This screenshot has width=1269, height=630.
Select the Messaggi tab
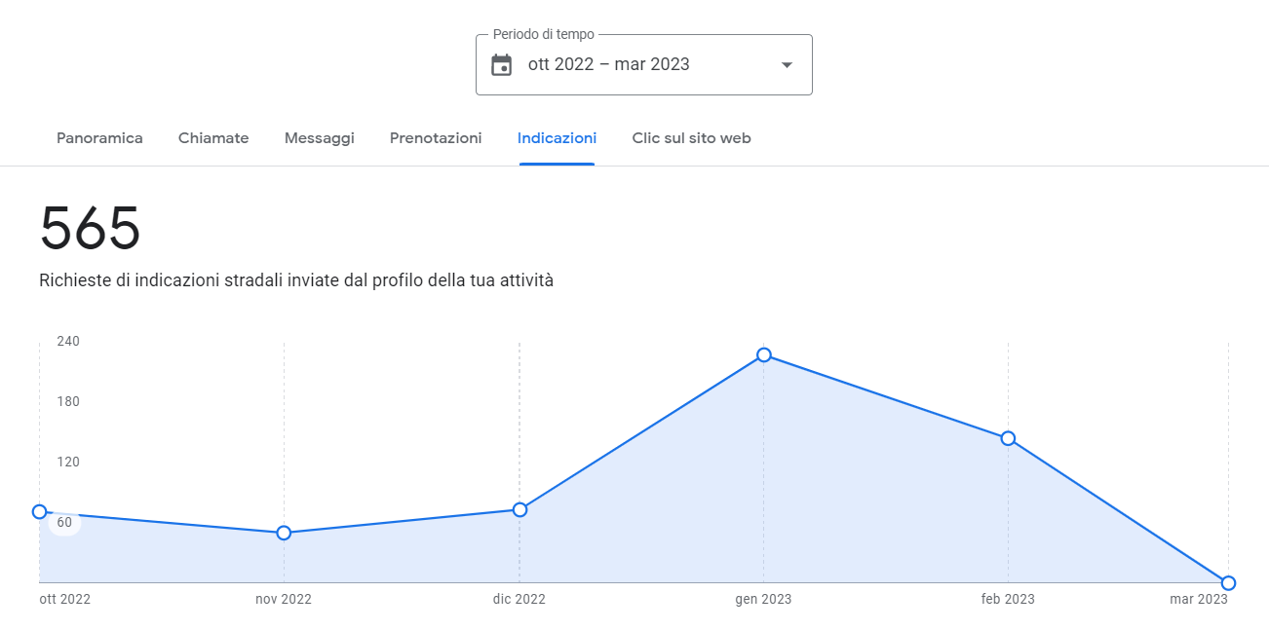[x=320, y=138]
